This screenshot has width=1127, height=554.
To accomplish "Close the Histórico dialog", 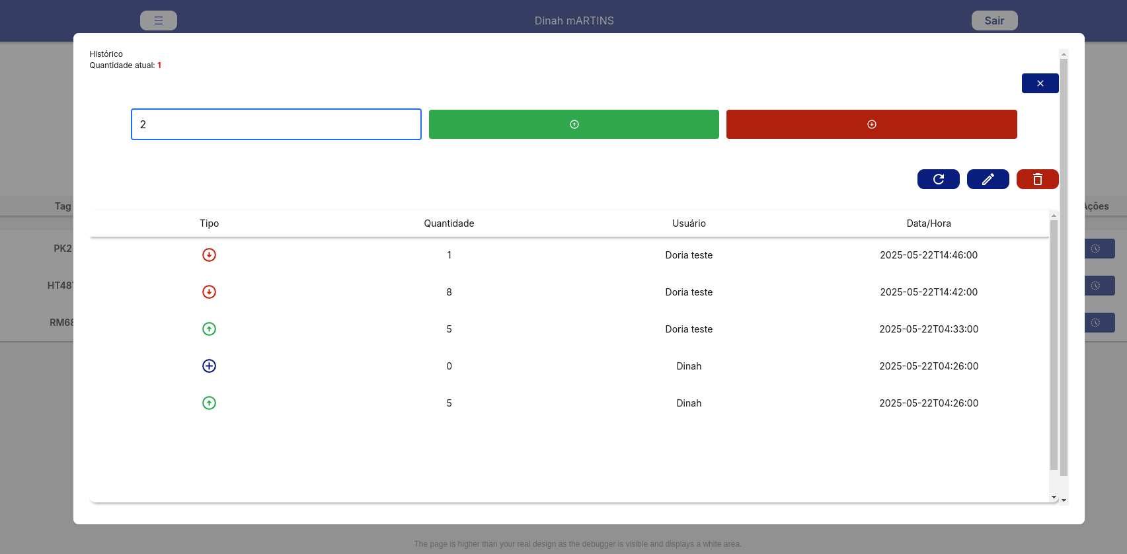I will [1040, 83].
